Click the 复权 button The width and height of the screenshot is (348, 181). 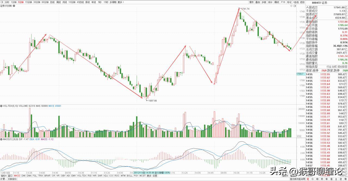[x=251, y=2]
